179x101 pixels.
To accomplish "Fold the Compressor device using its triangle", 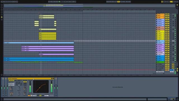I will [x=10, y=79].
